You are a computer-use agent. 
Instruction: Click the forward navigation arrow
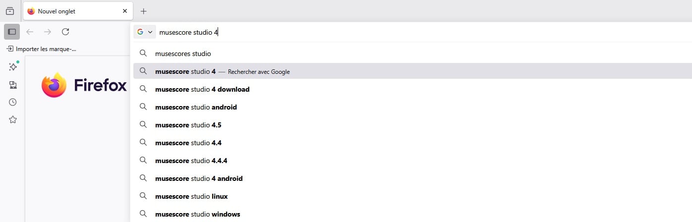(x=48, y=32)
